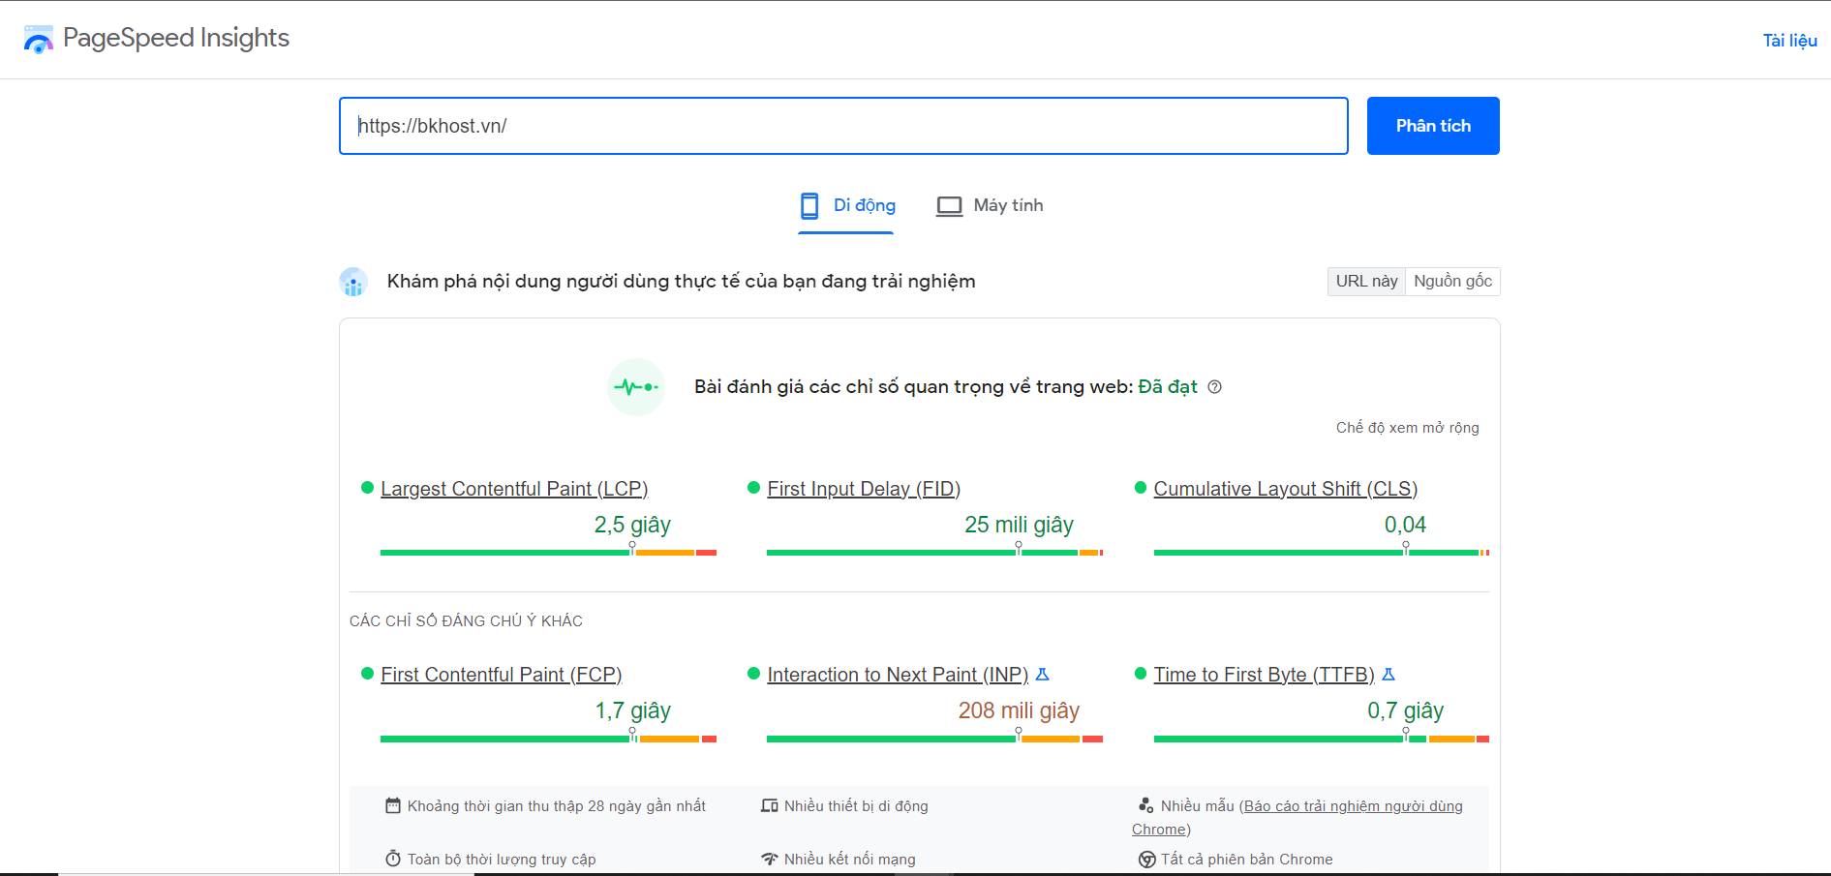Click the green status dot beside INP
This screenshot has width=1831, height=876.
tap(753, 674)
